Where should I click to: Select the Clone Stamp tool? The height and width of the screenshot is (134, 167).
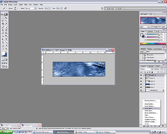3,30
